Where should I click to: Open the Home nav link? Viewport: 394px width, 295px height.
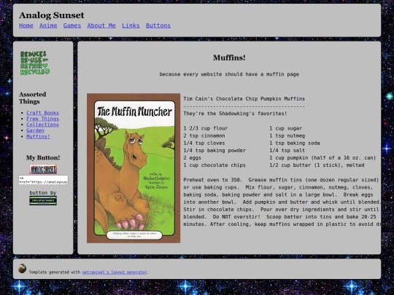[26, 25]
